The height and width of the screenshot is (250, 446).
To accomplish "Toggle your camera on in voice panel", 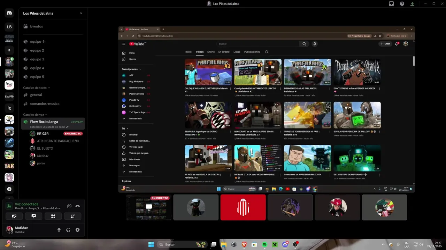I will pyautogui.click(x=14, y=216).
